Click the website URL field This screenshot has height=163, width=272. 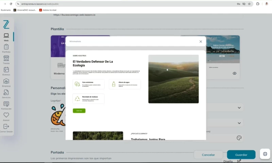coord(147,15)
